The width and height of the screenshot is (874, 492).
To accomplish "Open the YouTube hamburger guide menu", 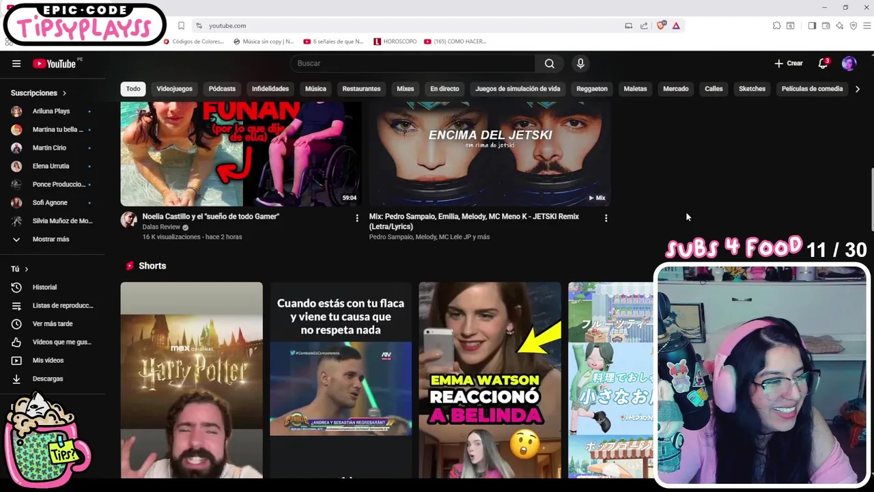I will pos(16,64).
